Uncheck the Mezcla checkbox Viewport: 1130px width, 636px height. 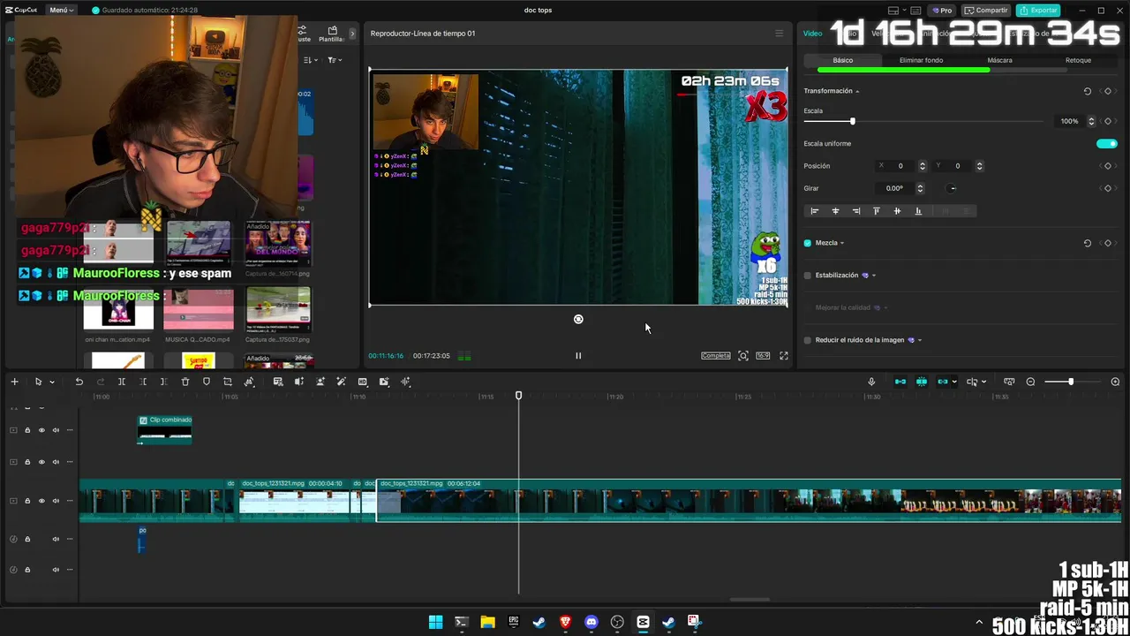coord(808,243)
